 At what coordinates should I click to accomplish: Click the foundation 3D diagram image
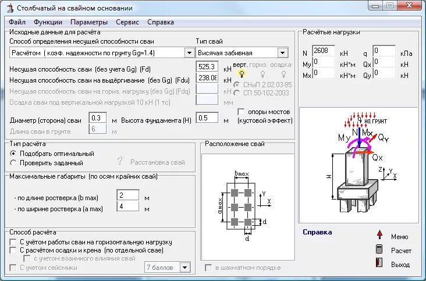pyautogui.click(x=358, y=165)
